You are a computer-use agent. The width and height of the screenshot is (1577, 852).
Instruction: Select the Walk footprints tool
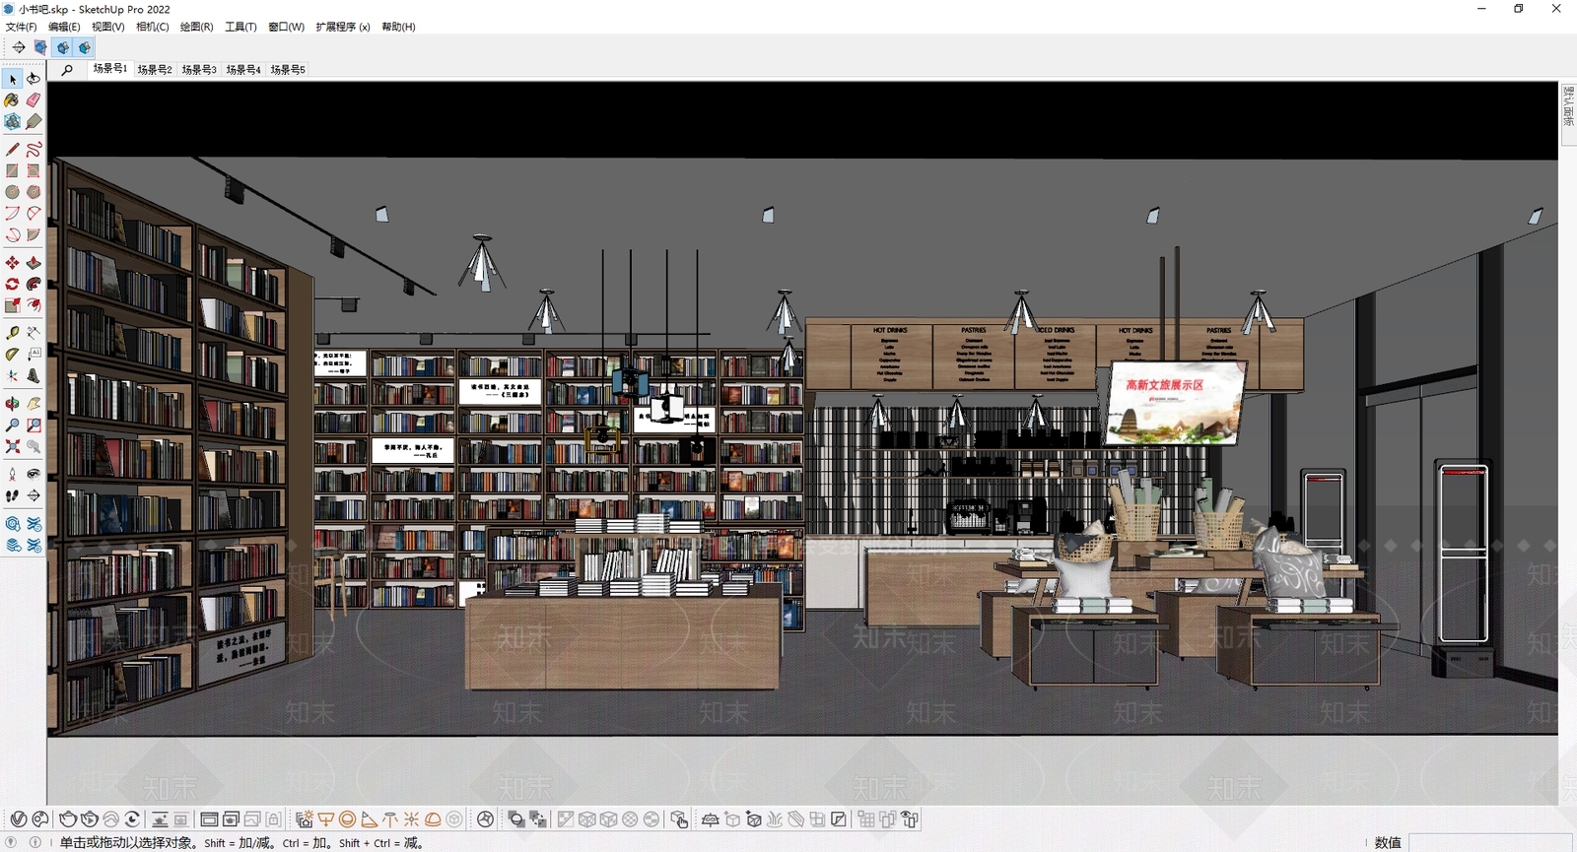click(x=12, y=496)
